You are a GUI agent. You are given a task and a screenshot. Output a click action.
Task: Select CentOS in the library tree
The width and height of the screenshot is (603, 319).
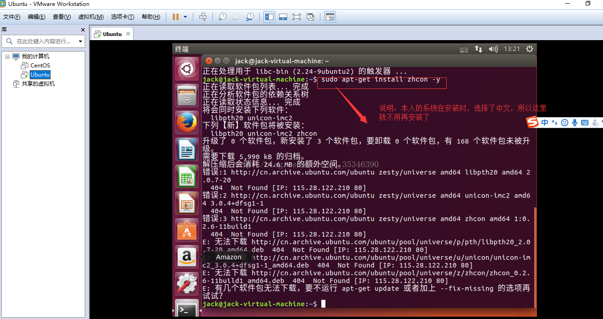coord(40,66)
